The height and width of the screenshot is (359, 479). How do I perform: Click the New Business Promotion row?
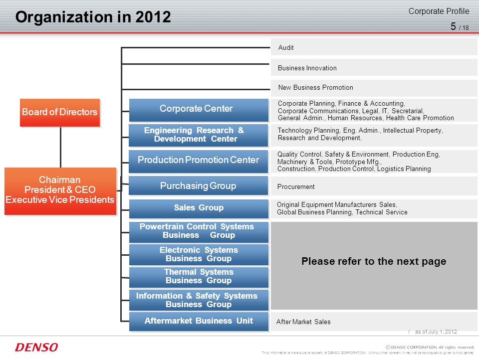[374, 88]
